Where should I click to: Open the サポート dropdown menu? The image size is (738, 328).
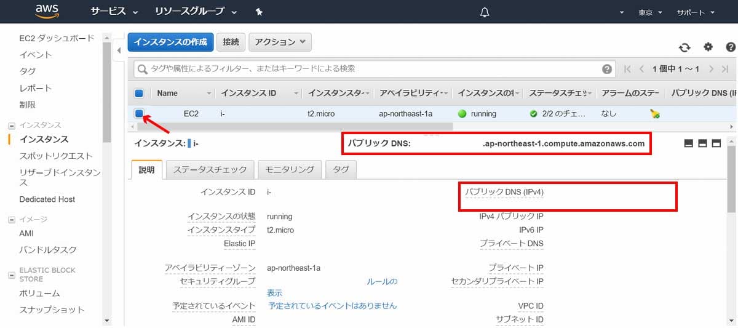[x=696, y=12]
